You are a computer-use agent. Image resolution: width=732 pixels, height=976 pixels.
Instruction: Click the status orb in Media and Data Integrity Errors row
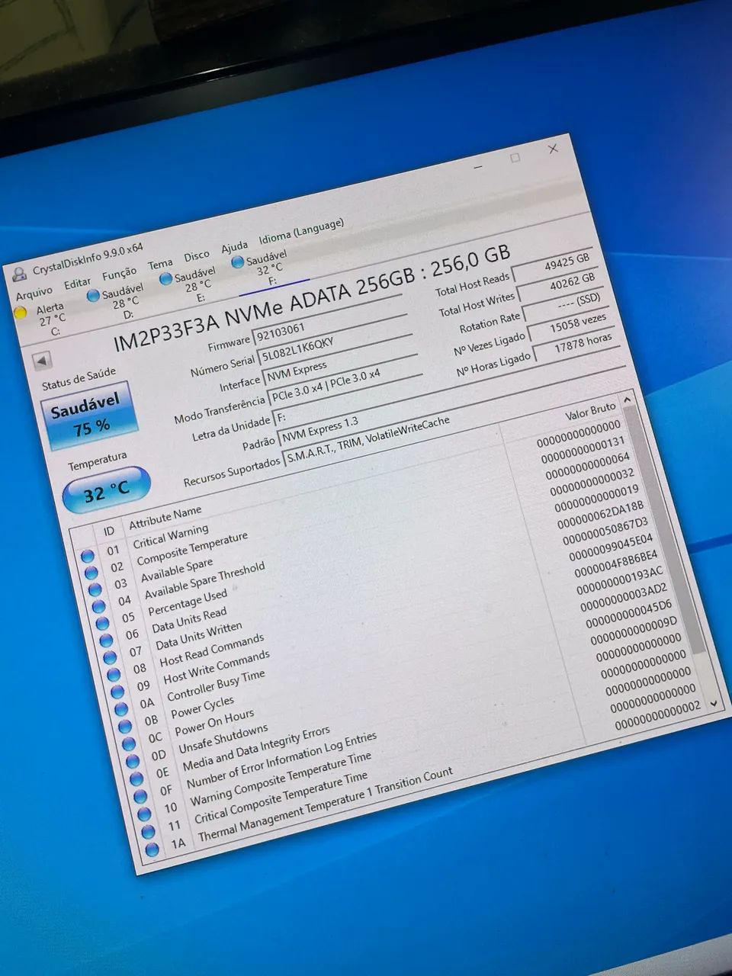pyautogui.click(x=136, y=779)
